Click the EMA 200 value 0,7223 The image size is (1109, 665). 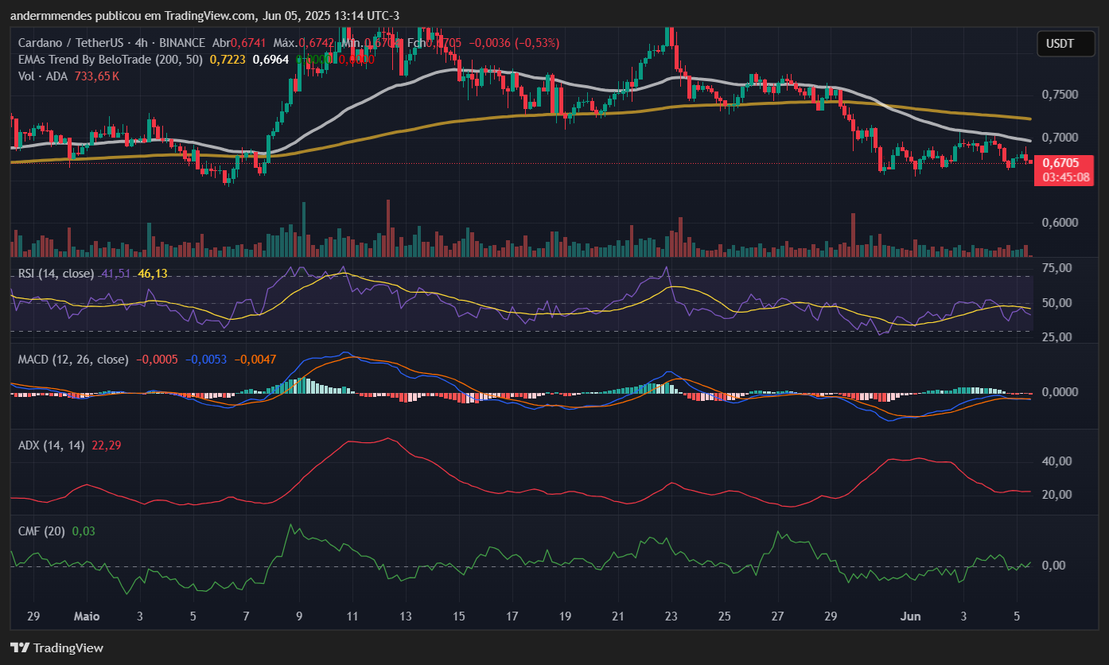click(x=227, y=60)
